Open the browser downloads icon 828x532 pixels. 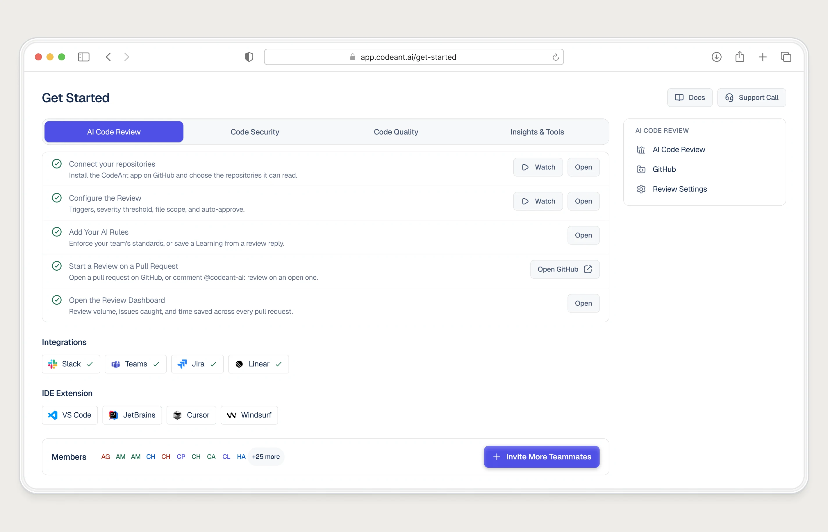coord(716,57)
